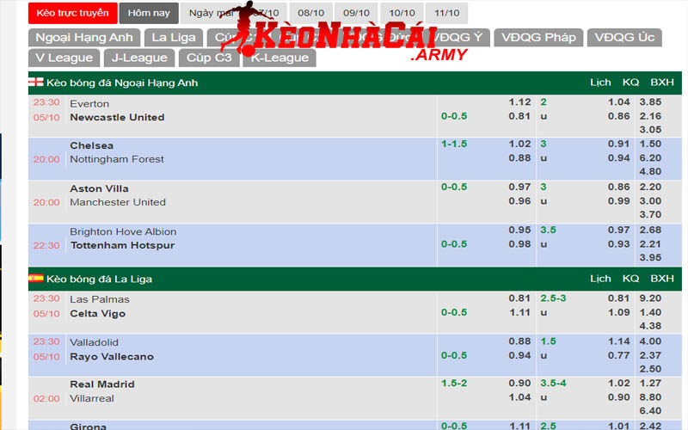Choose the La Liga league button
This screenshot has height=430, width=688.
[x=174, y=37]
